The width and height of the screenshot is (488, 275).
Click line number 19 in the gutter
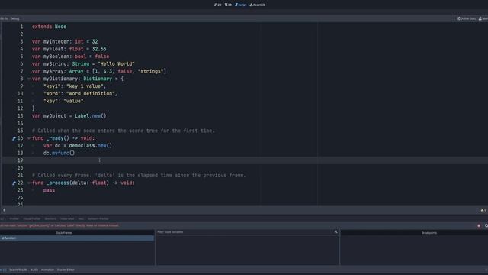point(21,160)
